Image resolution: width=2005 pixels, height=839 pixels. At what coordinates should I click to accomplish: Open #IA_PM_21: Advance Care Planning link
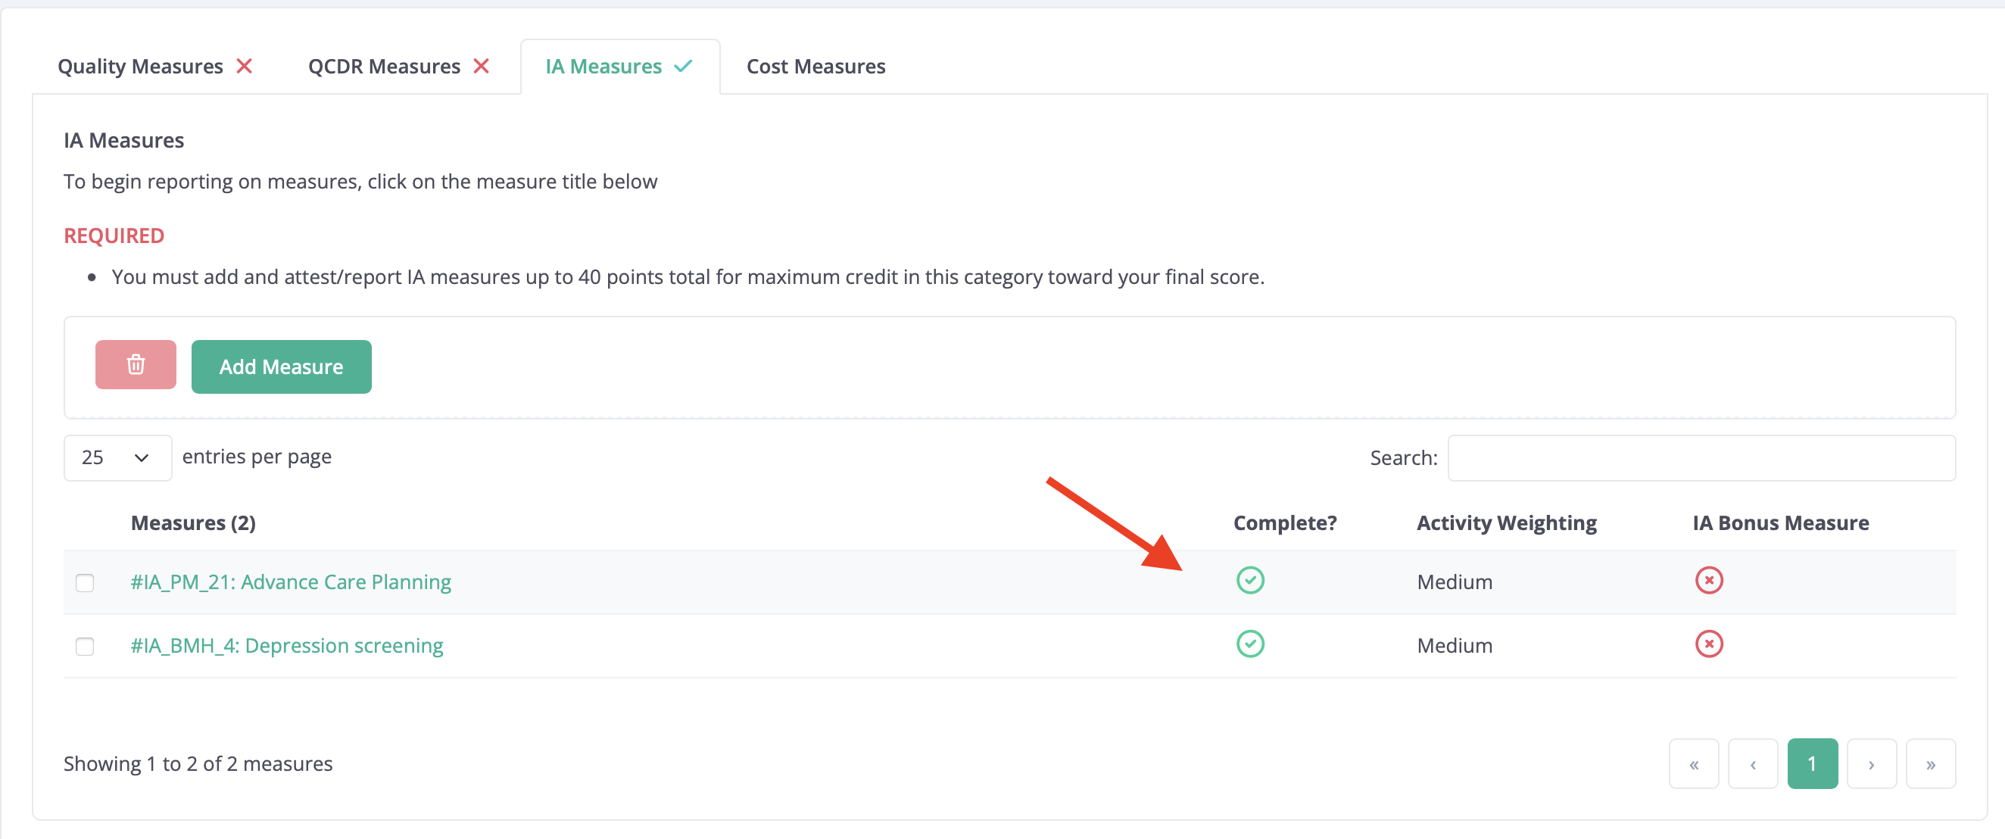pyautogui.click(x=290, y=582)
